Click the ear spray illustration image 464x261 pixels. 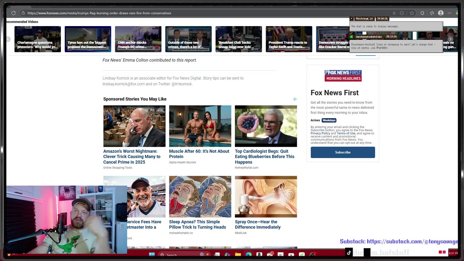tap(266, 197)
